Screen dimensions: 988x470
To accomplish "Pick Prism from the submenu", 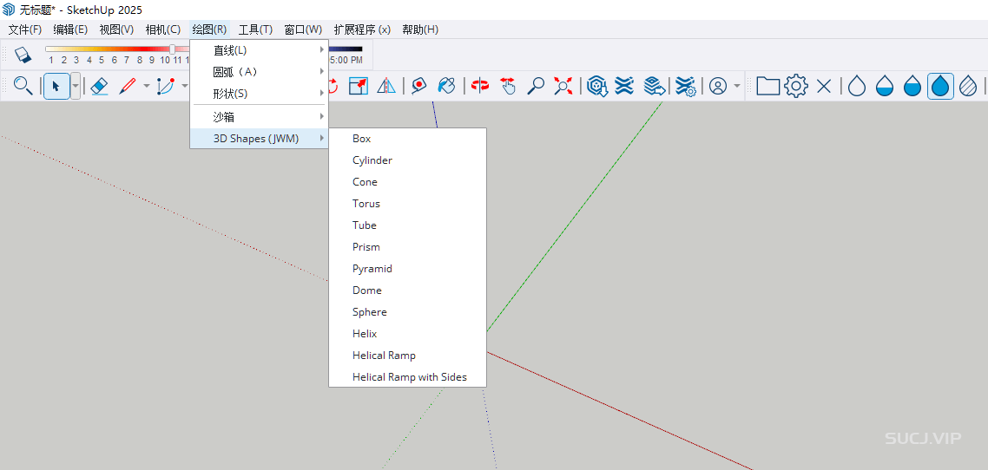I will 407,247.
